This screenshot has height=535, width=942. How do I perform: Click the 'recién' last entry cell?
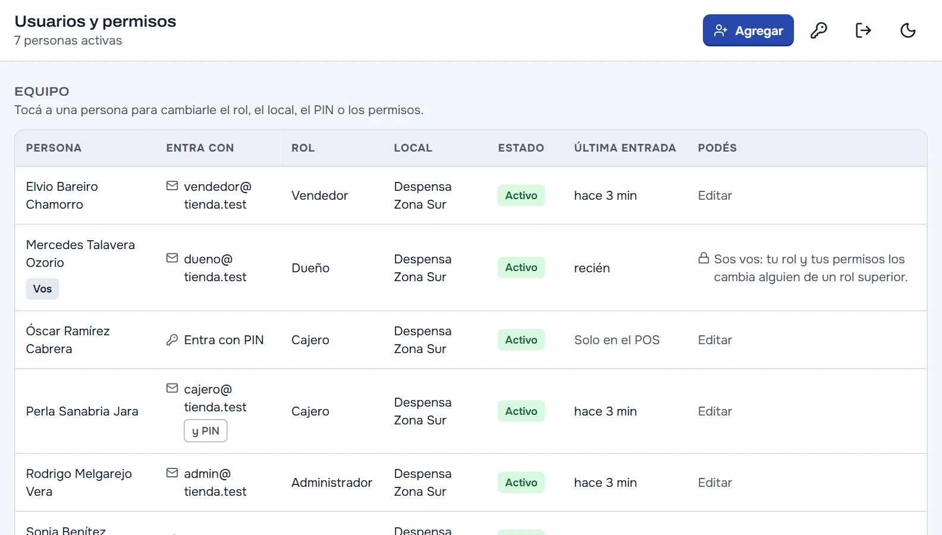(592, 268)
